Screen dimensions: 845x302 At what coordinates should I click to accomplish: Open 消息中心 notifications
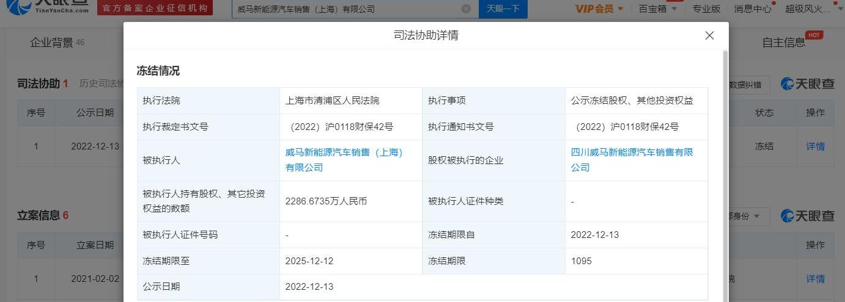click(x=753, y=9)
